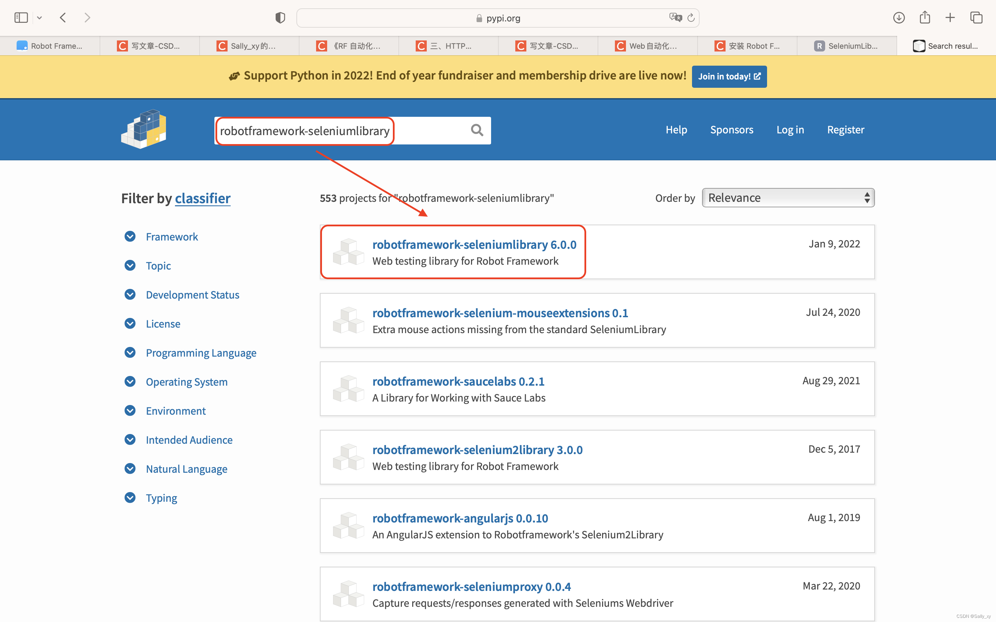Open robotframework-selenium-mouseextensions 0.1 project
Image resolution: width=996 pixels, height=622 pixels.
[500, 313]
